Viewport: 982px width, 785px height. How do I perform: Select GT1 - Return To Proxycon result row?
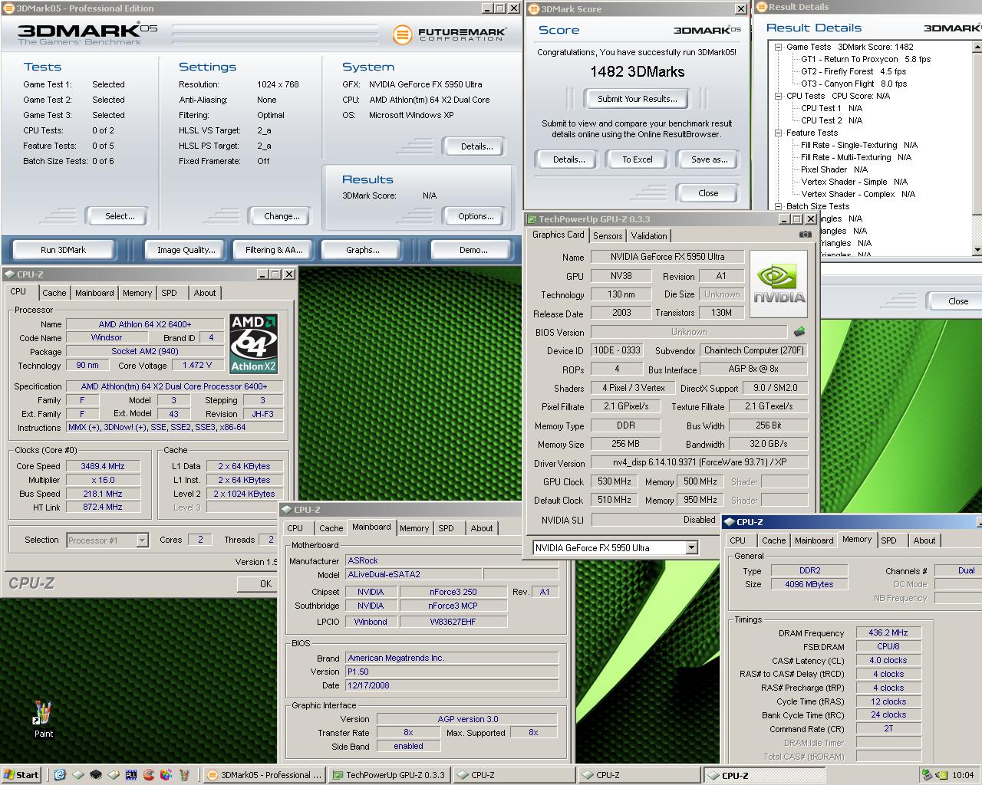click(x=865, y=59)
